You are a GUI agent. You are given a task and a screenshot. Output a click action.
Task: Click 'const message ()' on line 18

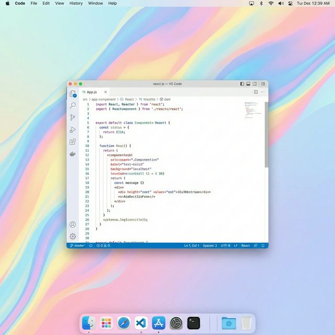click(129, 183)
